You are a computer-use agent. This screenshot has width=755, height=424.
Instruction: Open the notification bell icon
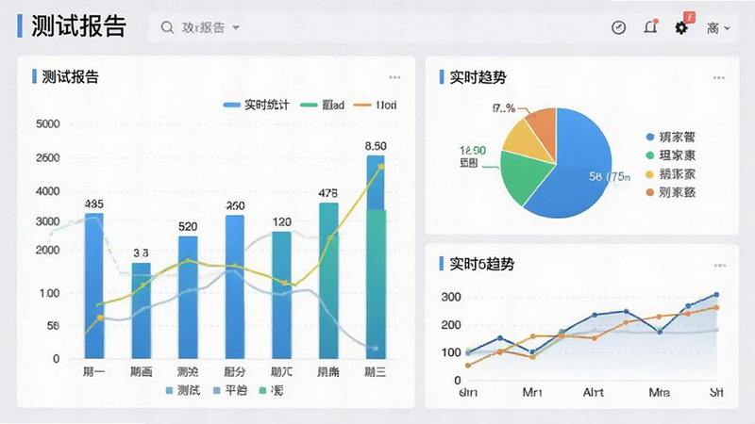click(x=650, y=27)
